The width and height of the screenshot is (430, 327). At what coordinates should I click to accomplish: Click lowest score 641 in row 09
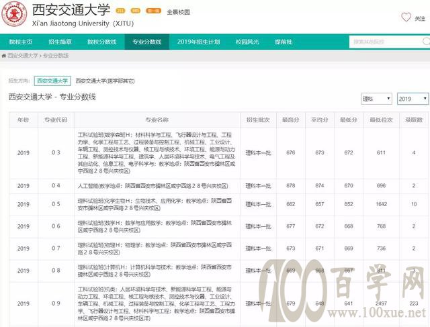coord(349,303)
